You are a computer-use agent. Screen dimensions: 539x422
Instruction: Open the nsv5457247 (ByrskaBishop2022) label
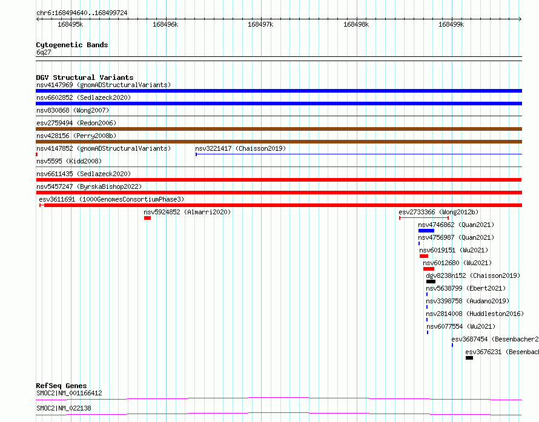(x=89, y=186)
